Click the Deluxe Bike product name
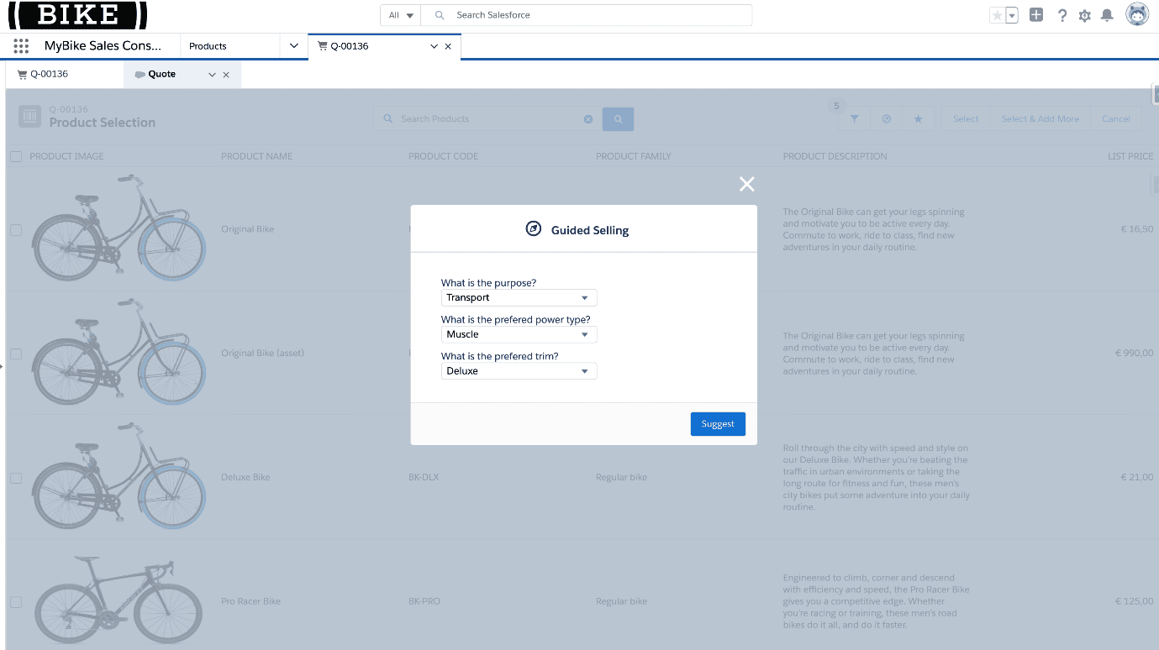This screenshot has height=650, width=1159. click(x=245, y=477)
